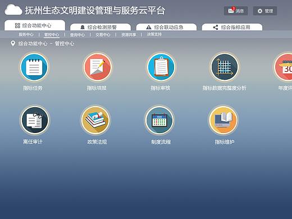
Task: Open the 指标数据完整度分析 grid chart icon
Action: pos(224,67)
